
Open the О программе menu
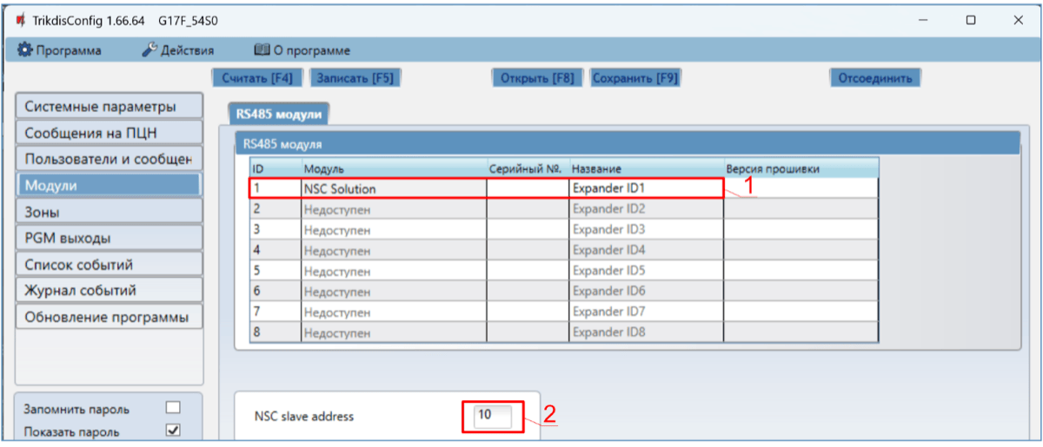pyautogui.click(x=302, y=50)
